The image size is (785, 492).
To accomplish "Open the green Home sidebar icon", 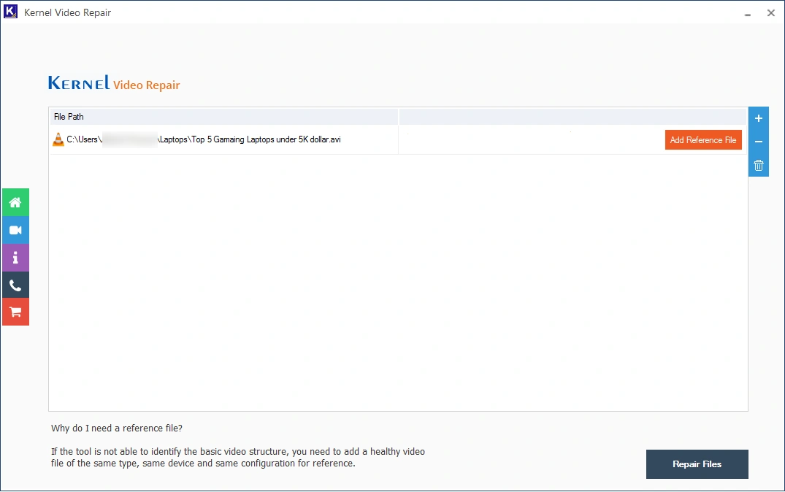I will 15,202.
